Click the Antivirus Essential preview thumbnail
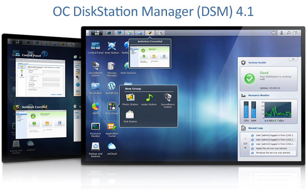The height and width of the screenshot is (190, 307). point(150,57)
